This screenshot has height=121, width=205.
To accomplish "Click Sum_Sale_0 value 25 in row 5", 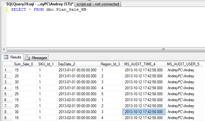I will point(24,94).
